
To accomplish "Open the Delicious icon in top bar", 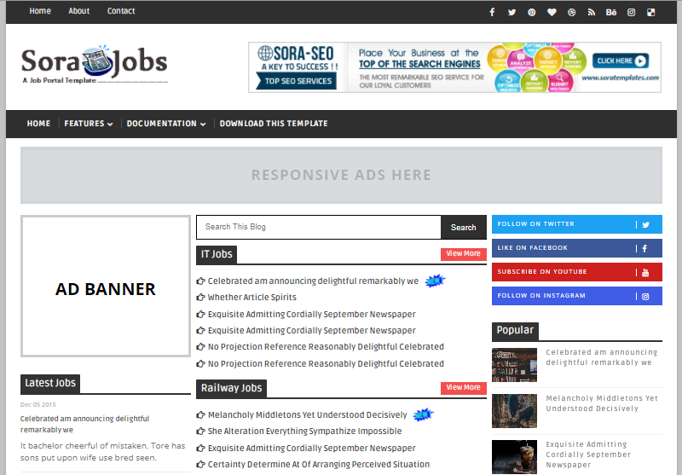I will click(651, 12).
